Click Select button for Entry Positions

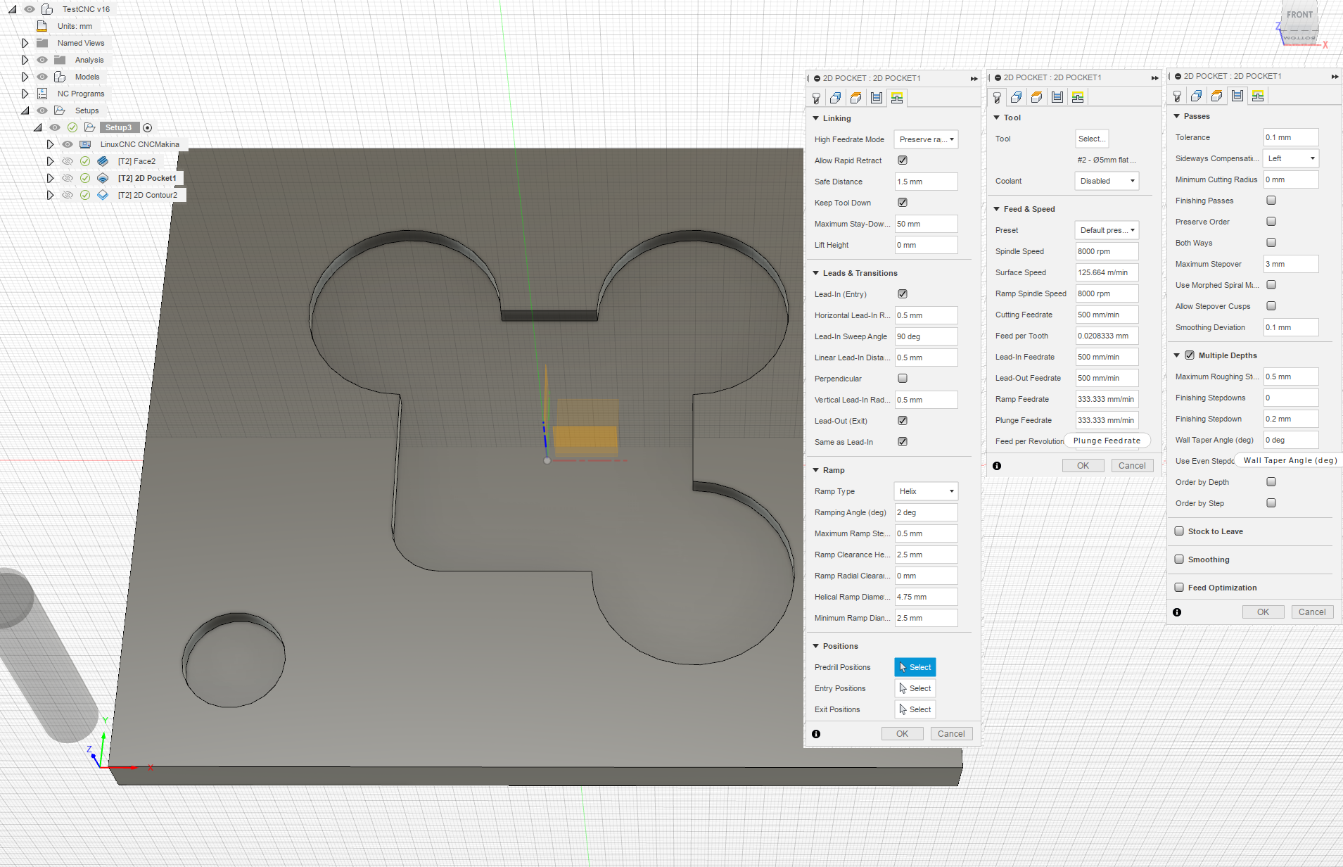coord(915,688)
